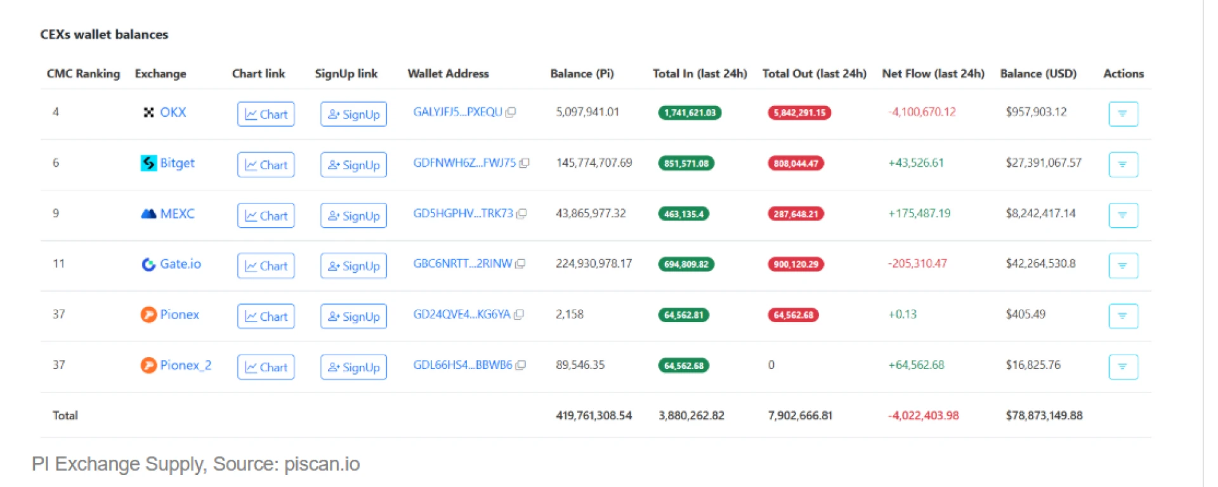Copy the Pionex wallet address icon
1218x487 pixels.
(518, 315)
